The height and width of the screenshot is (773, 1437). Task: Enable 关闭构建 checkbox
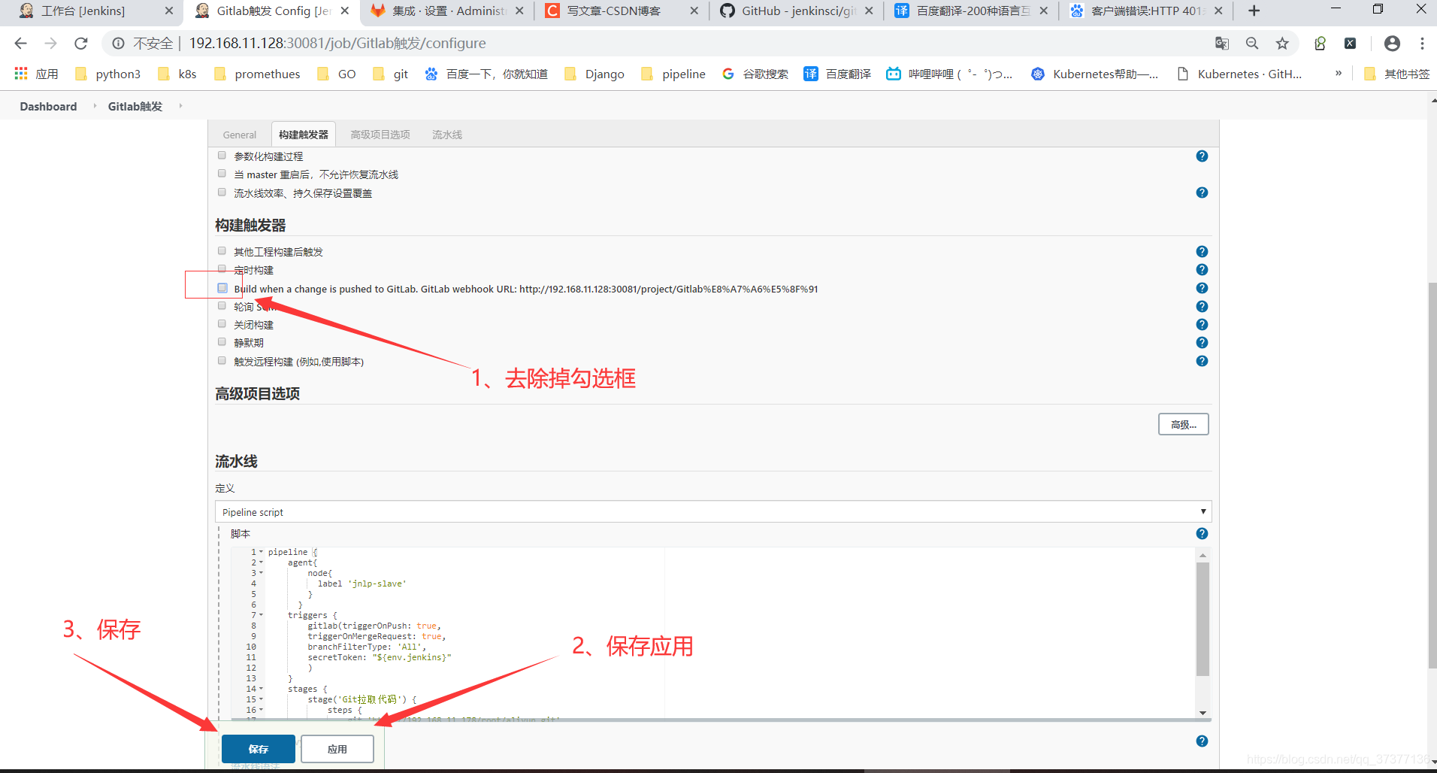pyautogui.click(x=222, y=324)
